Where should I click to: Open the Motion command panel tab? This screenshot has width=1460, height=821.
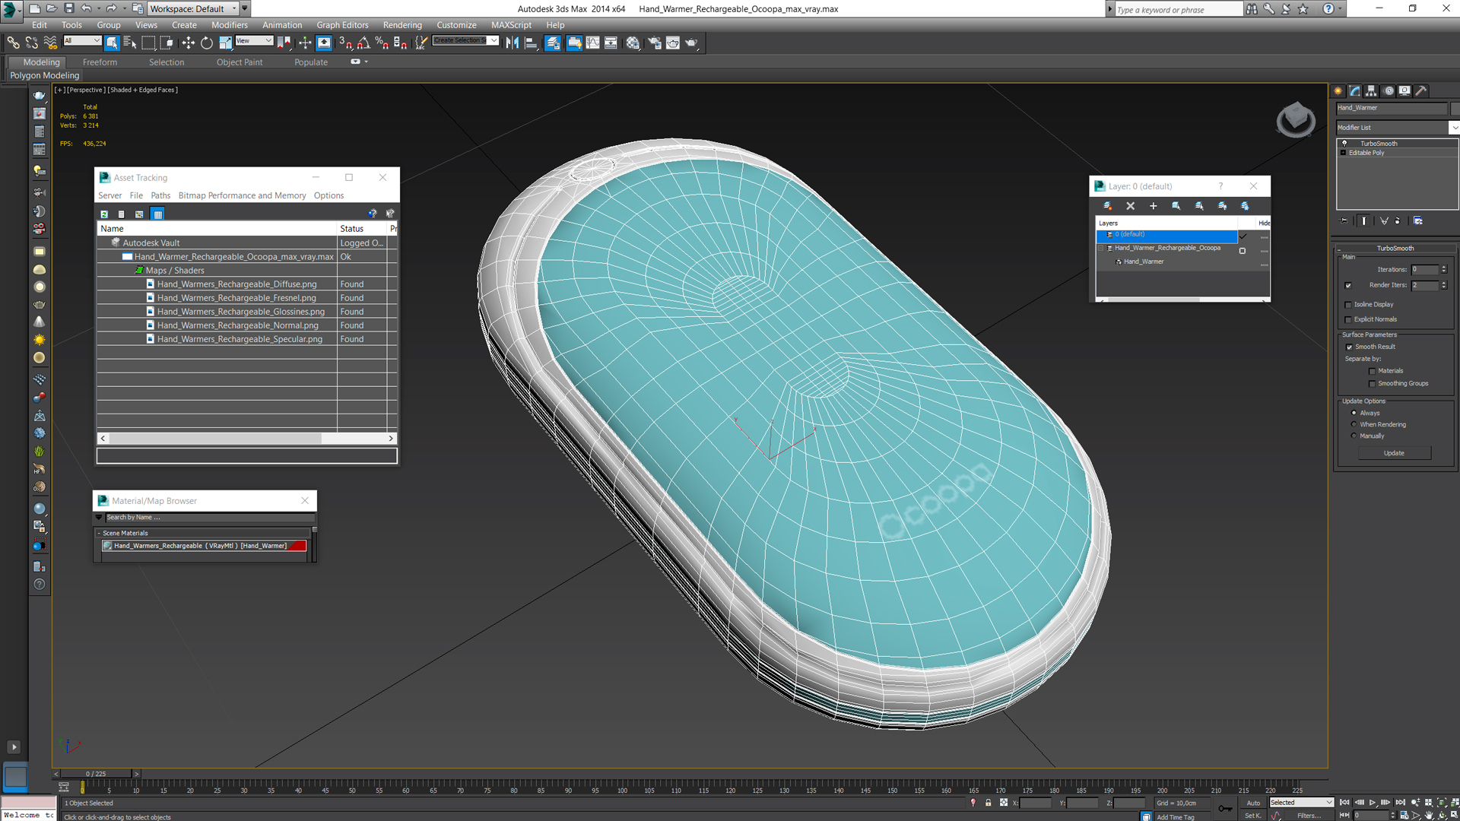[x=1389, y=90]
